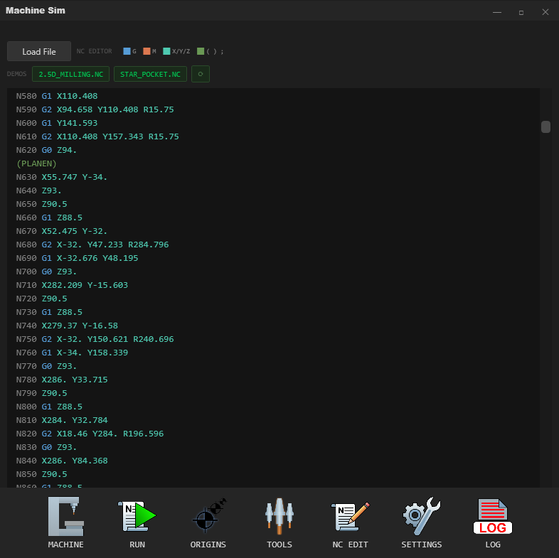This screenshot has width=559, height=558.
Task: Click the RUN program icon
Action: 137,517
